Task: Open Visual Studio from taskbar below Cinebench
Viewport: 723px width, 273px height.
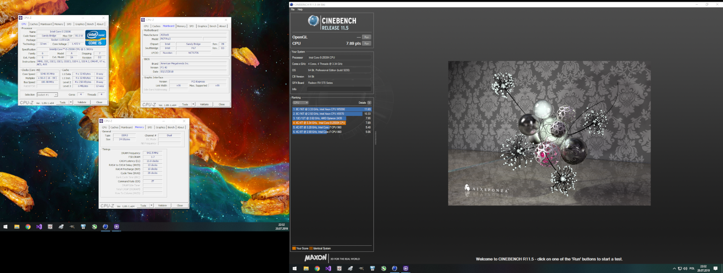Action: [x=328, y=269]
